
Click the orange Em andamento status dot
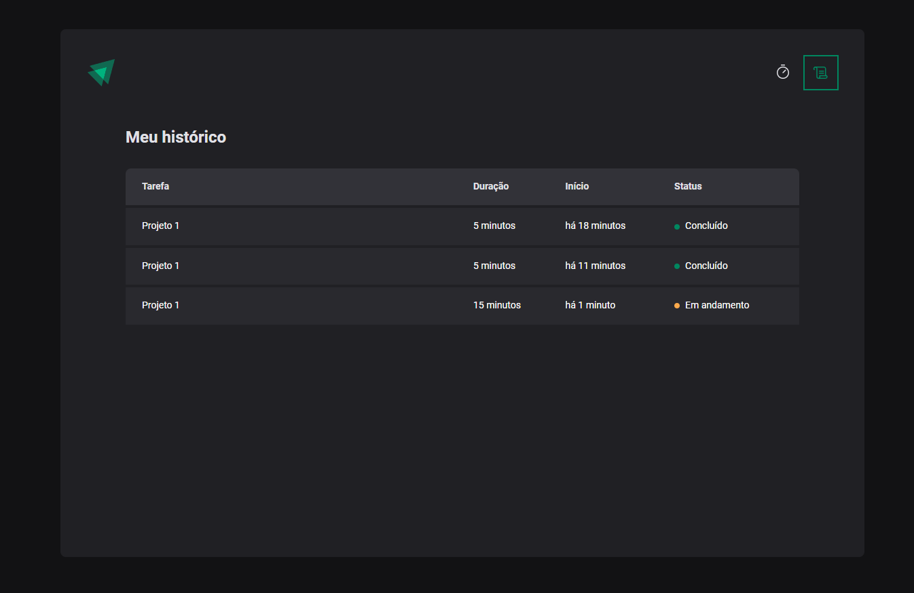coord(677,306)
